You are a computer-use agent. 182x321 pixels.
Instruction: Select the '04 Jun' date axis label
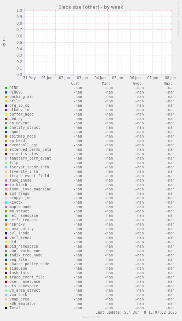tap(100, 78)
